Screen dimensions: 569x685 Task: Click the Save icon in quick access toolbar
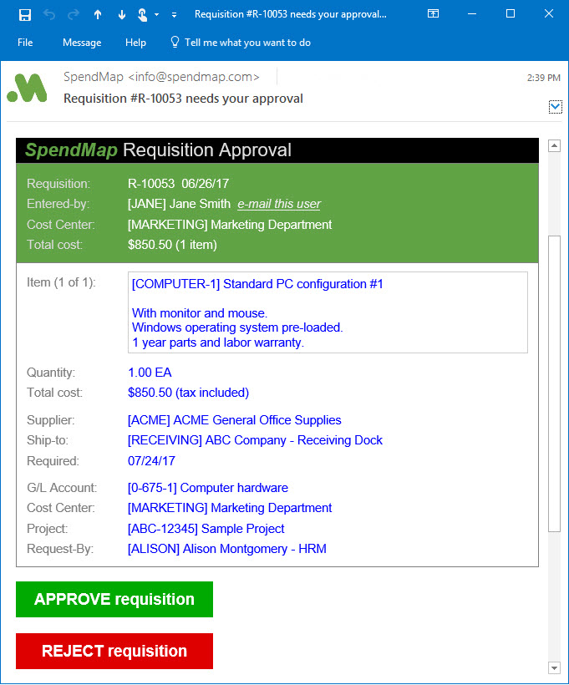25,14
